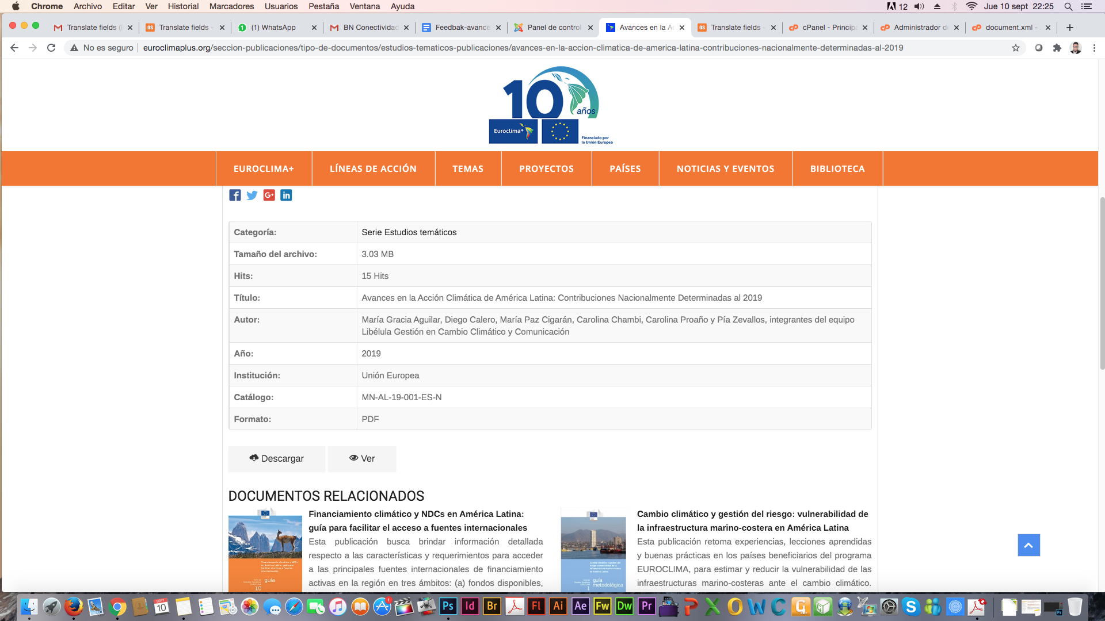Share the page on Google Plus
Image resolution: width=1105 pixels, height=621 pixels.
click(x=269, y=195)
